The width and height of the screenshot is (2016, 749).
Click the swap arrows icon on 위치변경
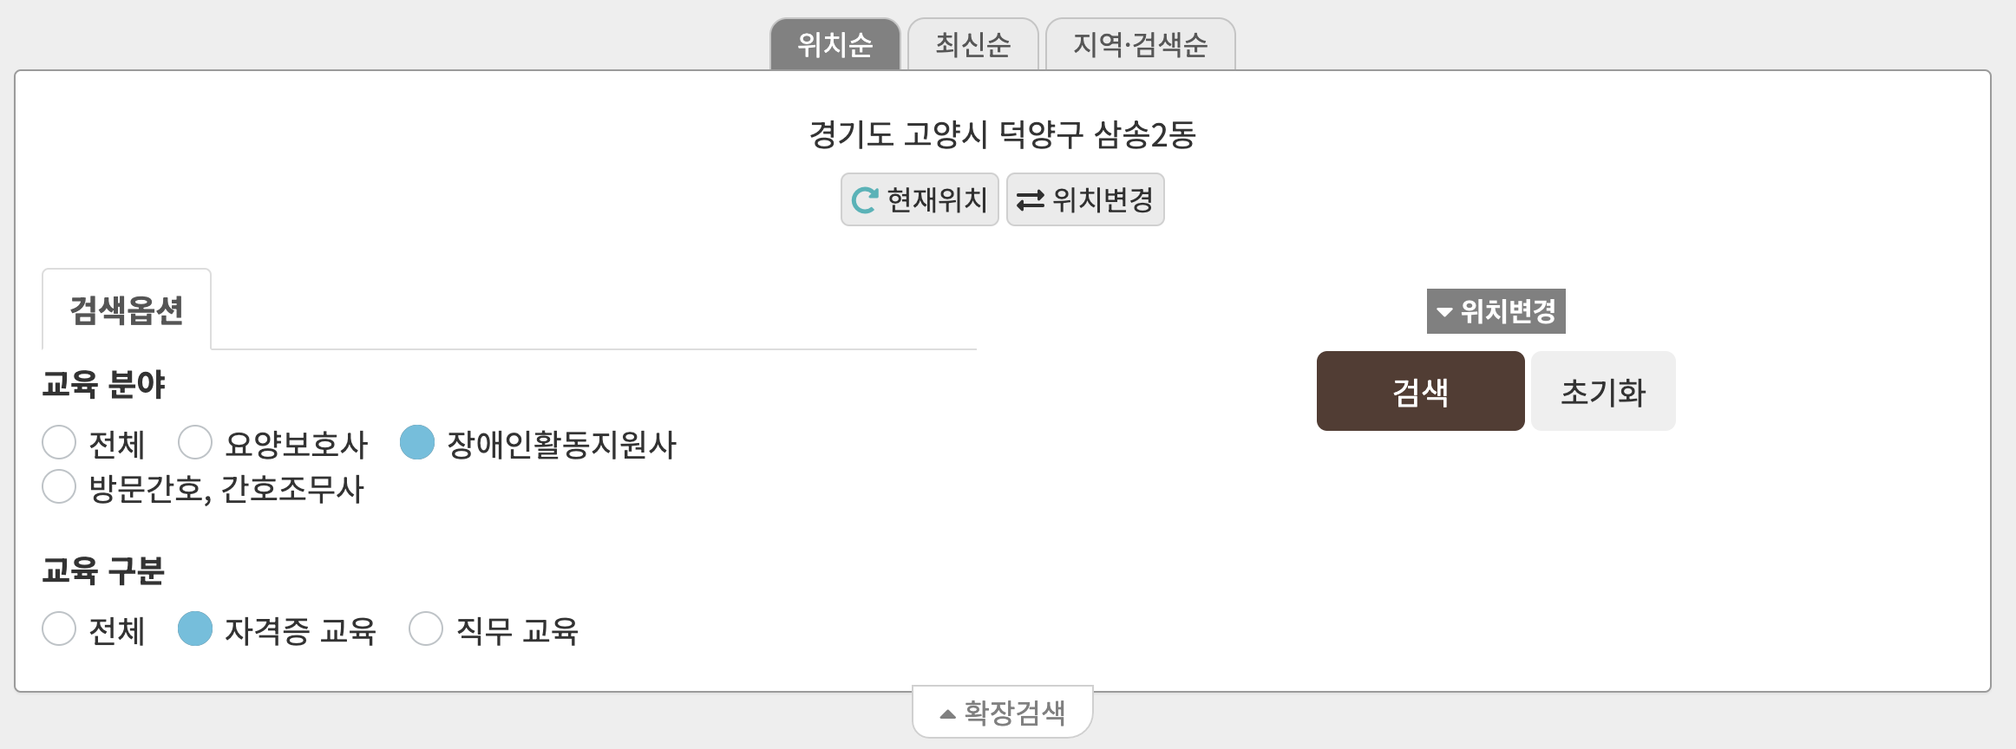coord(1032,199)
